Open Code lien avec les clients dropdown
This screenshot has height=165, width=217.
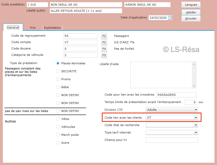click(196, 118)
